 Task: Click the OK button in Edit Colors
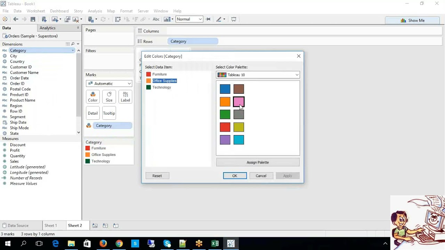click(x=235, y=176)
